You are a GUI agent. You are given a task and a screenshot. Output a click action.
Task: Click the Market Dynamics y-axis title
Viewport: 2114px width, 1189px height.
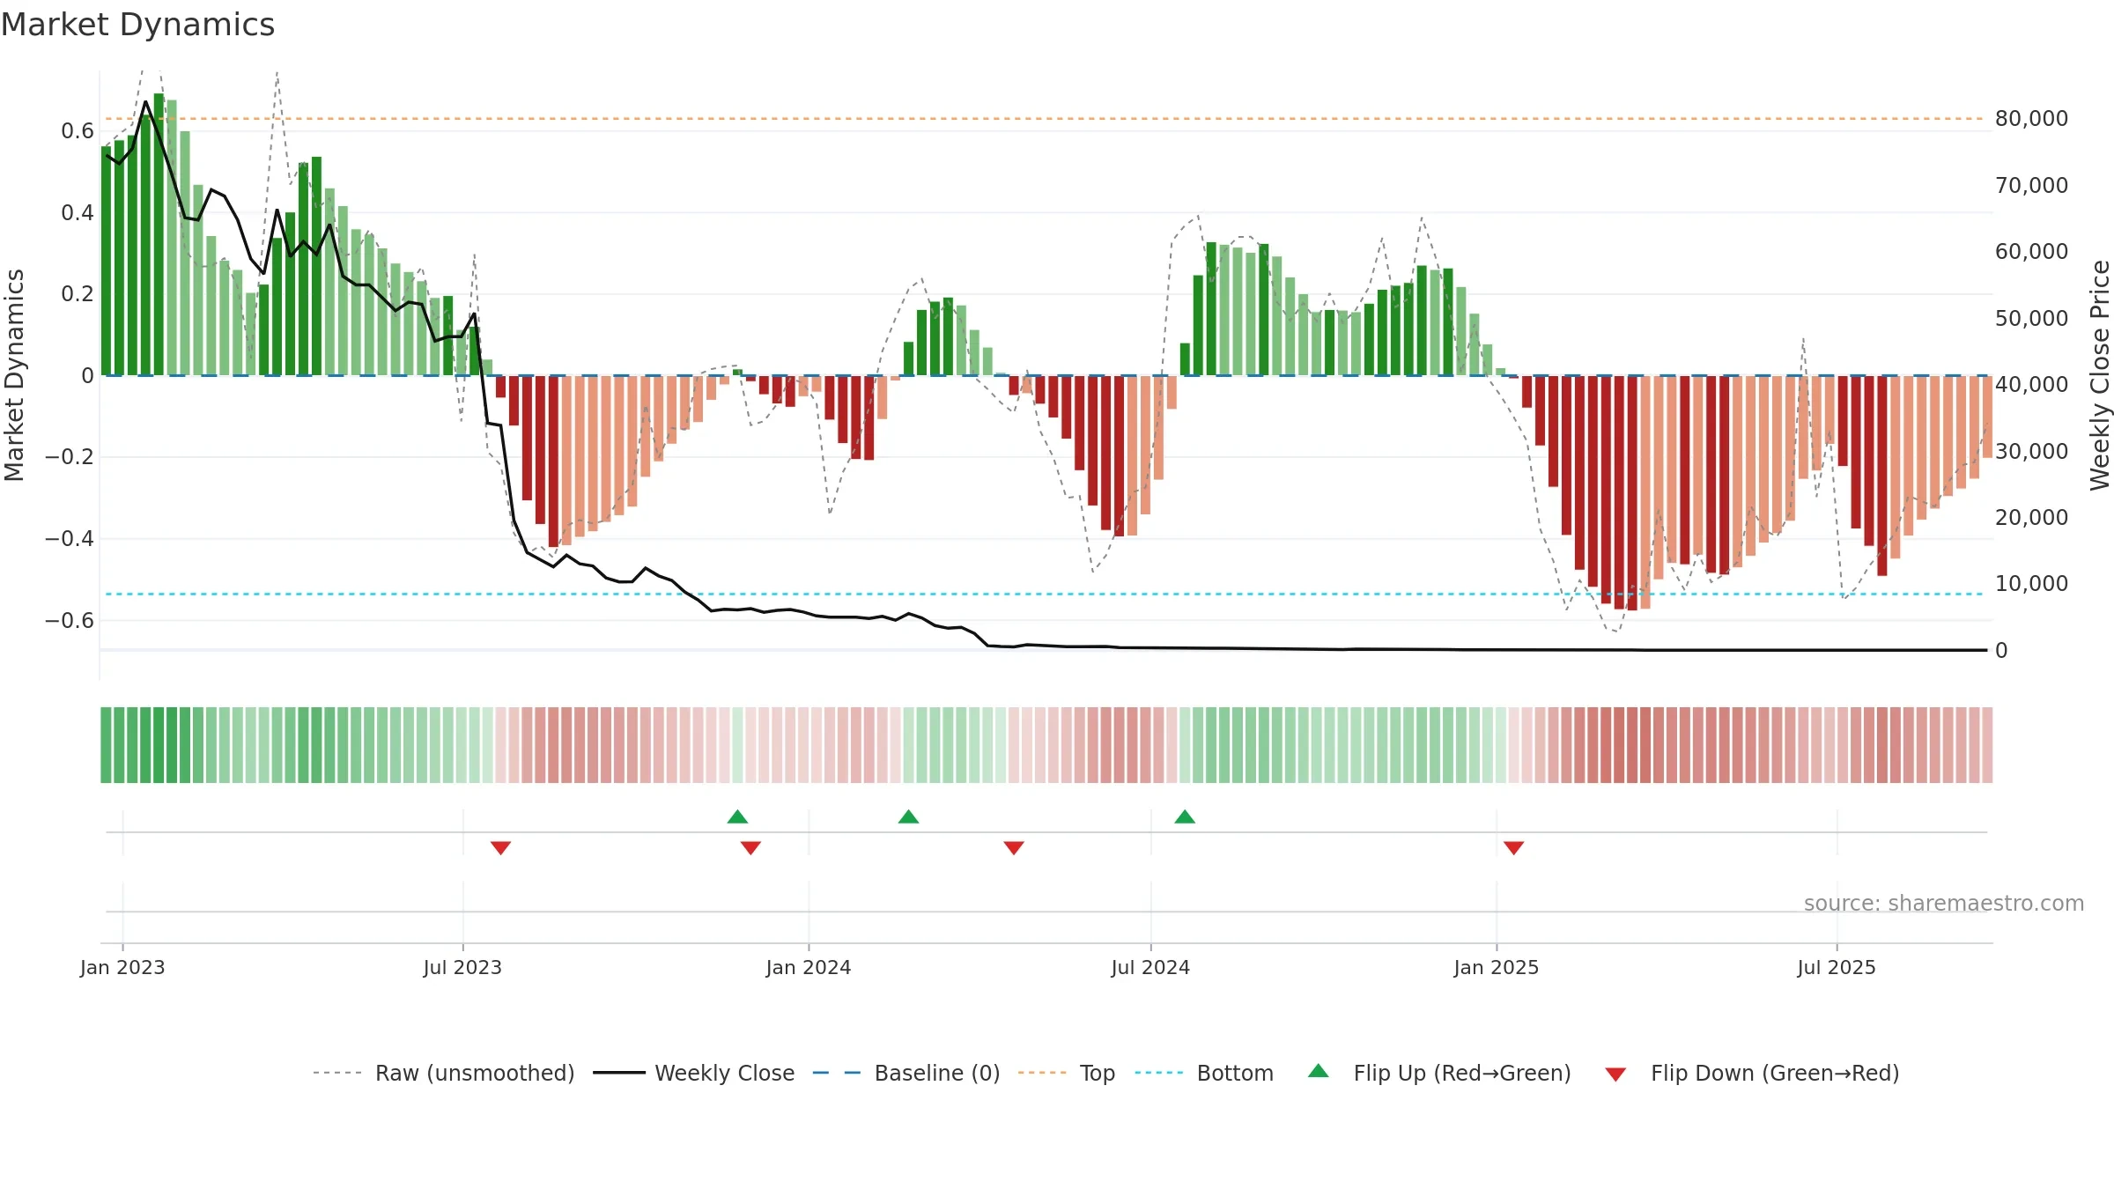[x=14, y=375]
